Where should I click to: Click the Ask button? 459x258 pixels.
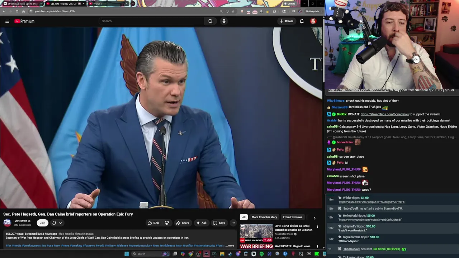(201, 223)
